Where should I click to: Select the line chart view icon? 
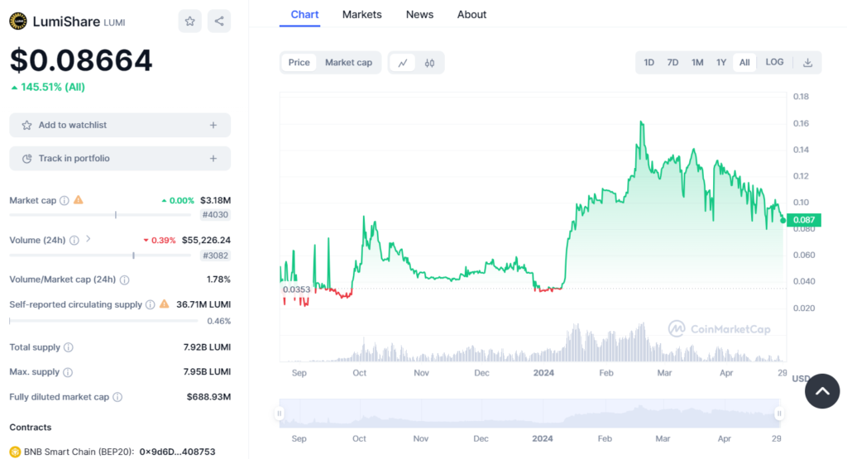tap(403, 63)
